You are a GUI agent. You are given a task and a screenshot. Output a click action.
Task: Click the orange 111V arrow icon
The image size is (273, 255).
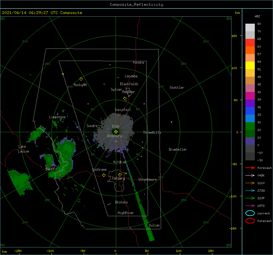(250, 183)
